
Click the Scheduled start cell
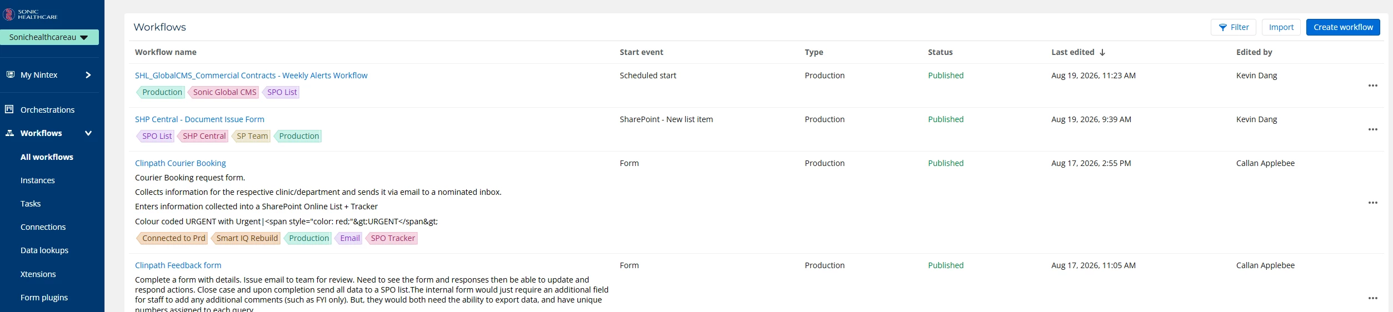coord(648,76)
